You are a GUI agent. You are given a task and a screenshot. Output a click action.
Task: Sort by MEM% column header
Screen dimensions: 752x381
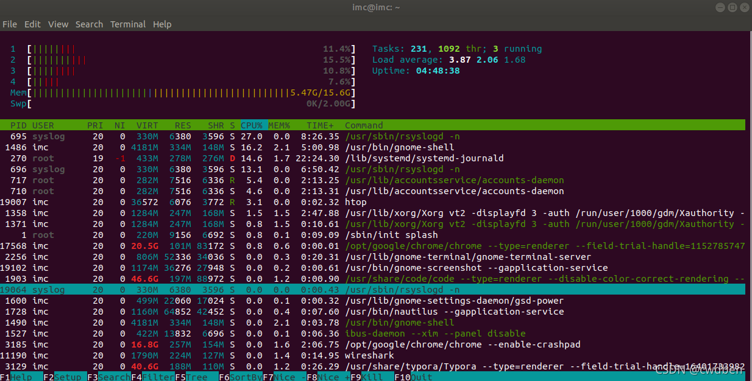click(x=279, y=125)
